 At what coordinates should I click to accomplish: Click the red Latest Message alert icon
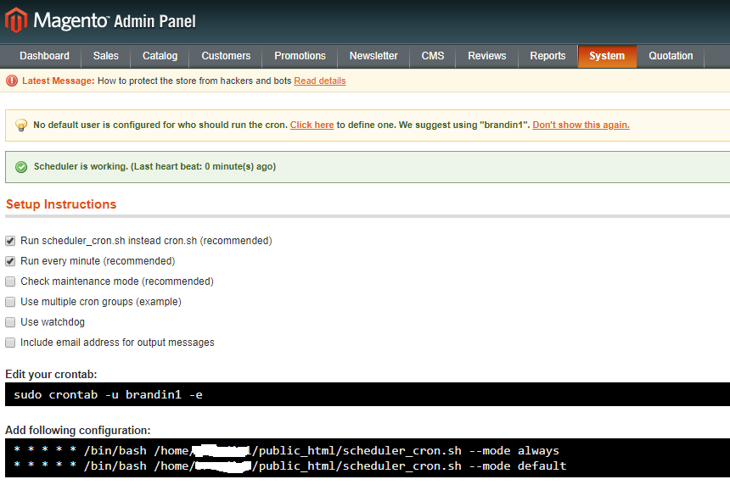coord(12,81)
